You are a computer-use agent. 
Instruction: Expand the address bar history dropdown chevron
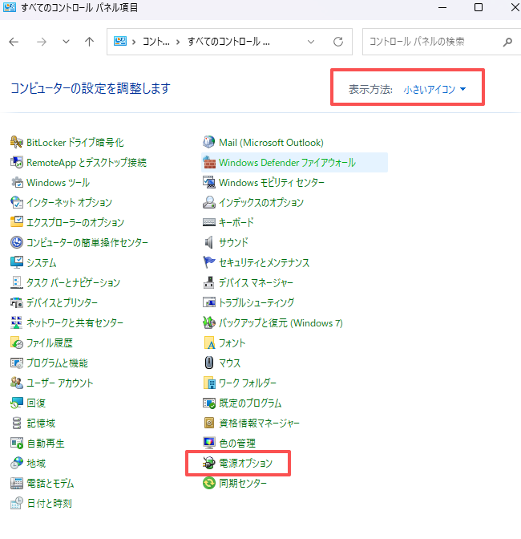[x=311, y=42]
